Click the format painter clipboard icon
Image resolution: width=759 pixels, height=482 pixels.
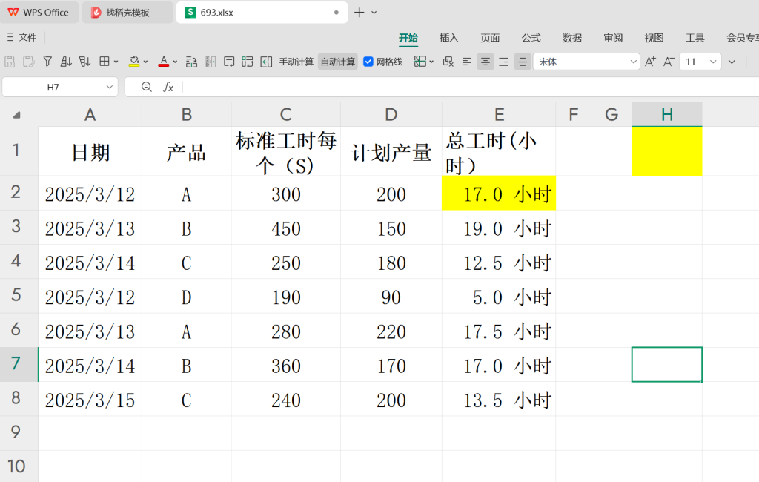[29, 62]
